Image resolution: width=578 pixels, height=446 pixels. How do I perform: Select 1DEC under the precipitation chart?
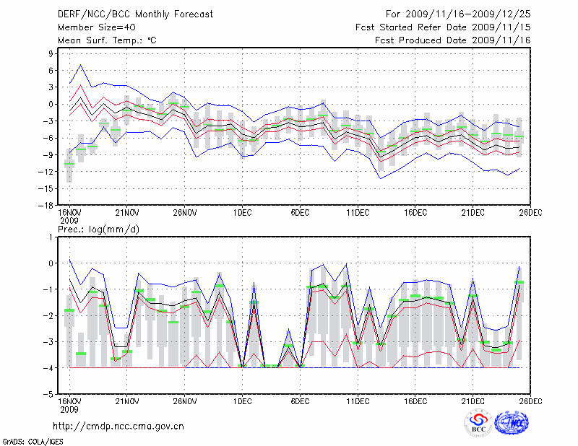(x=242, y=401)
